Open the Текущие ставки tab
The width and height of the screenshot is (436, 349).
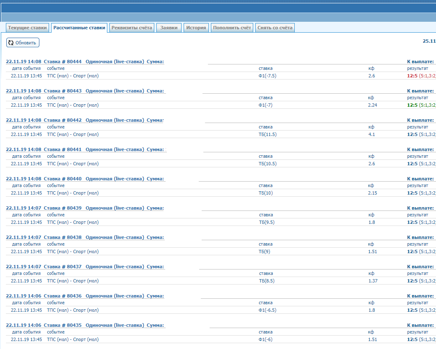(27, 28)
